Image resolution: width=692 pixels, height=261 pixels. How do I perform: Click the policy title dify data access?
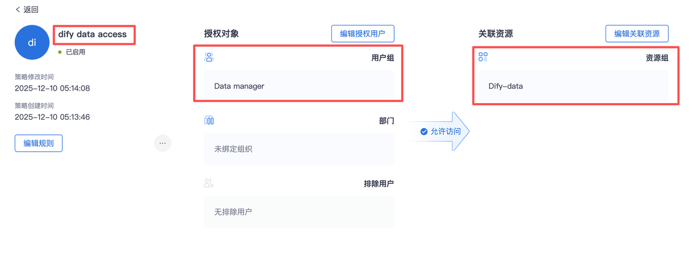tap(92, 35)
